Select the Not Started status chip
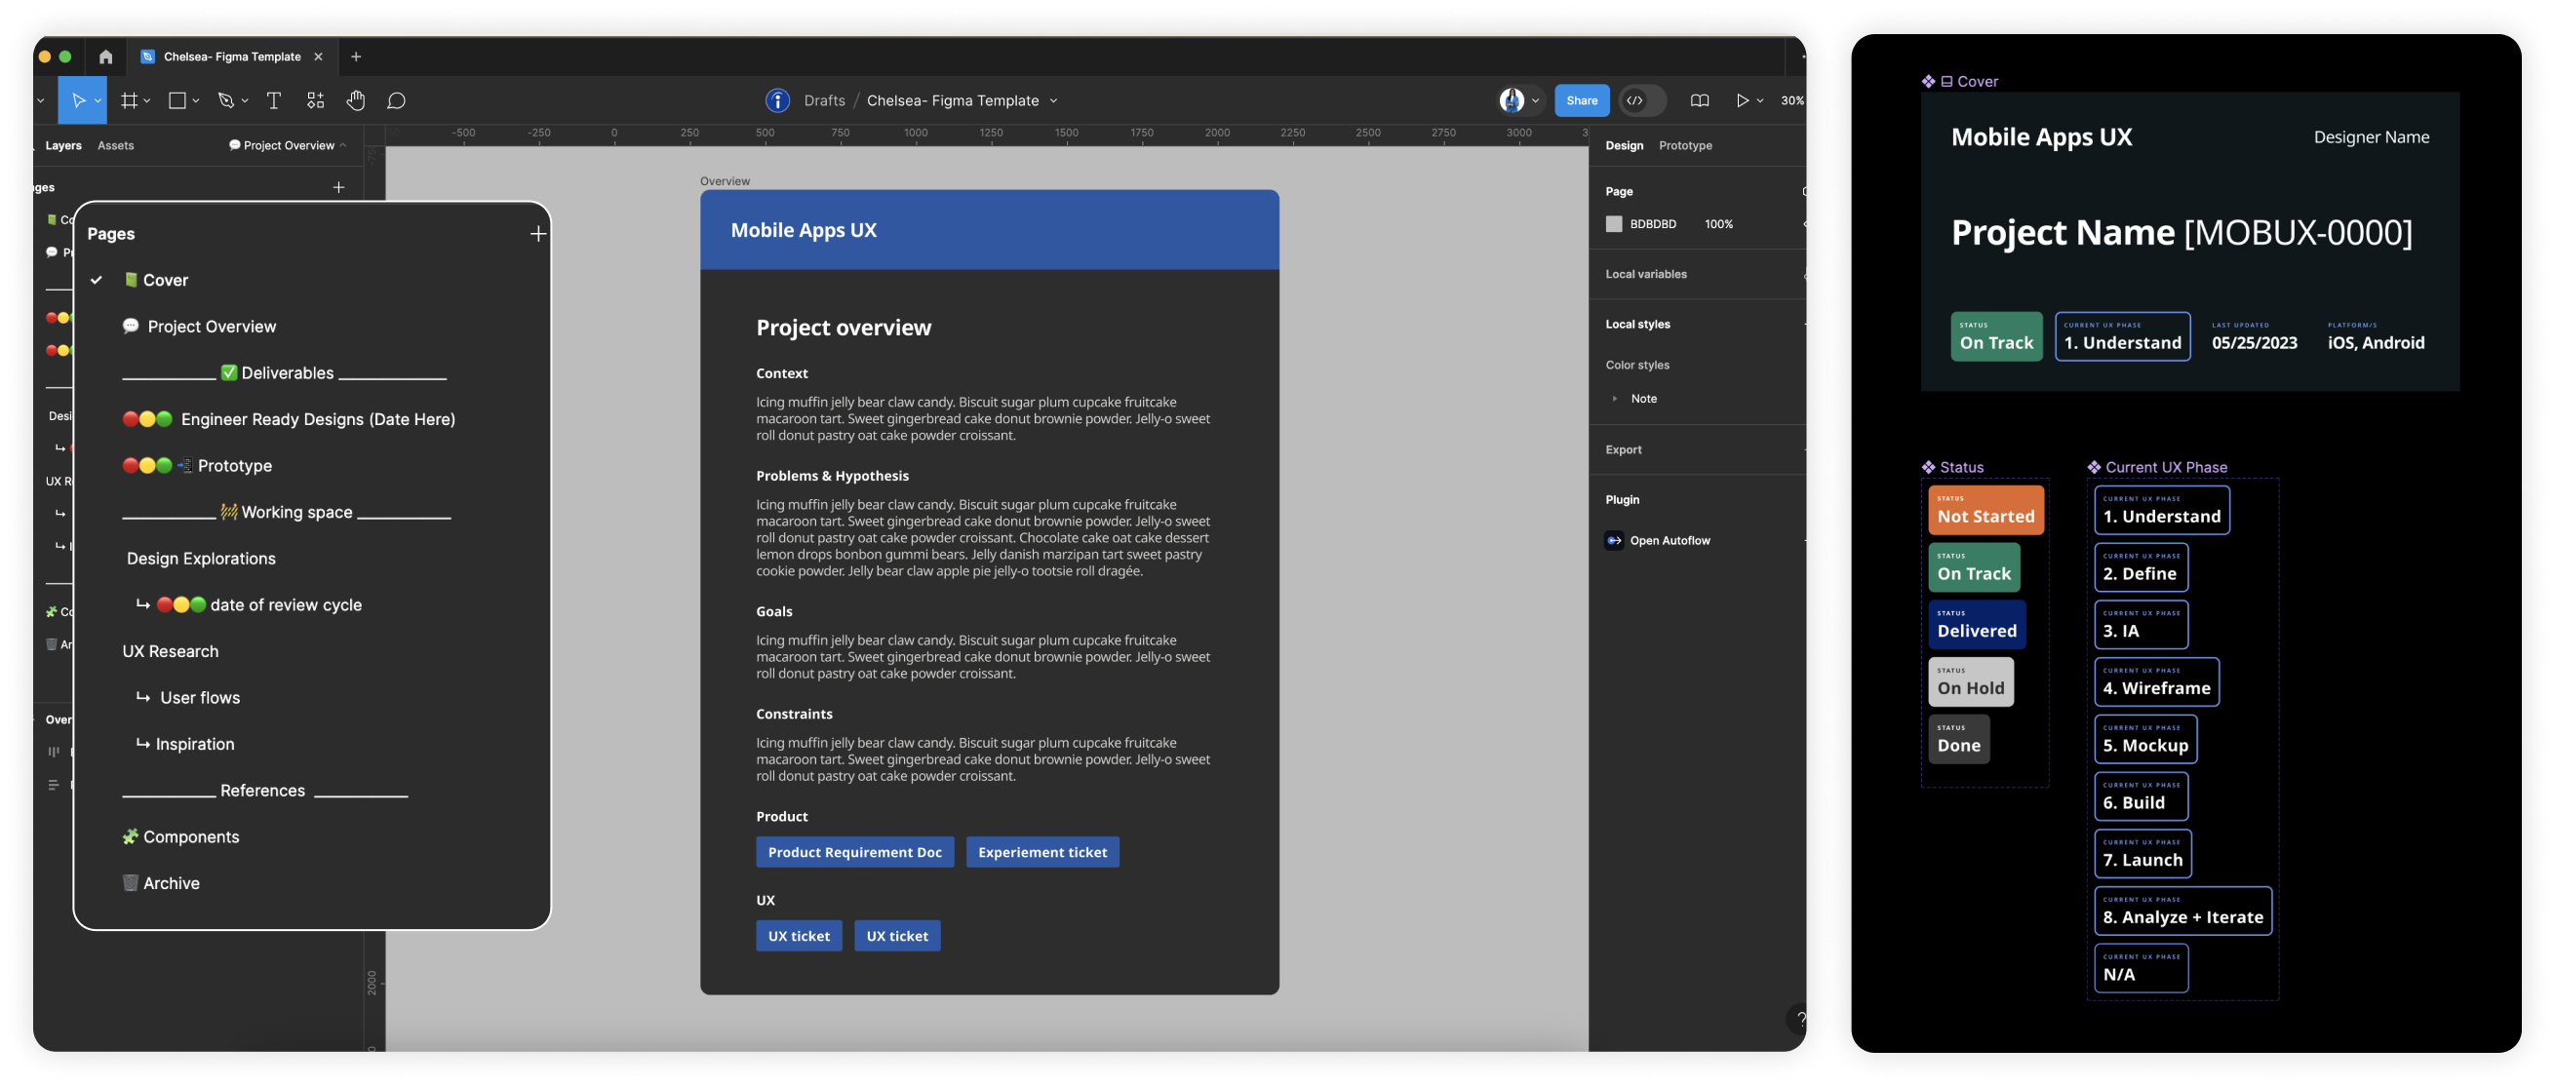 (1985, 510)
